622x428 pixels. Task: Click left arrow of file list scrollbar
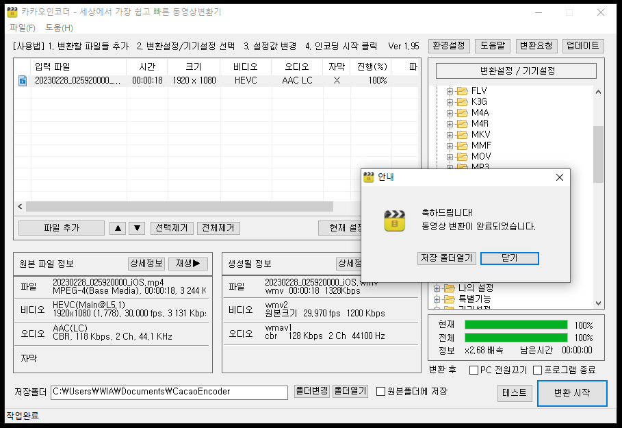pos(20,206)
